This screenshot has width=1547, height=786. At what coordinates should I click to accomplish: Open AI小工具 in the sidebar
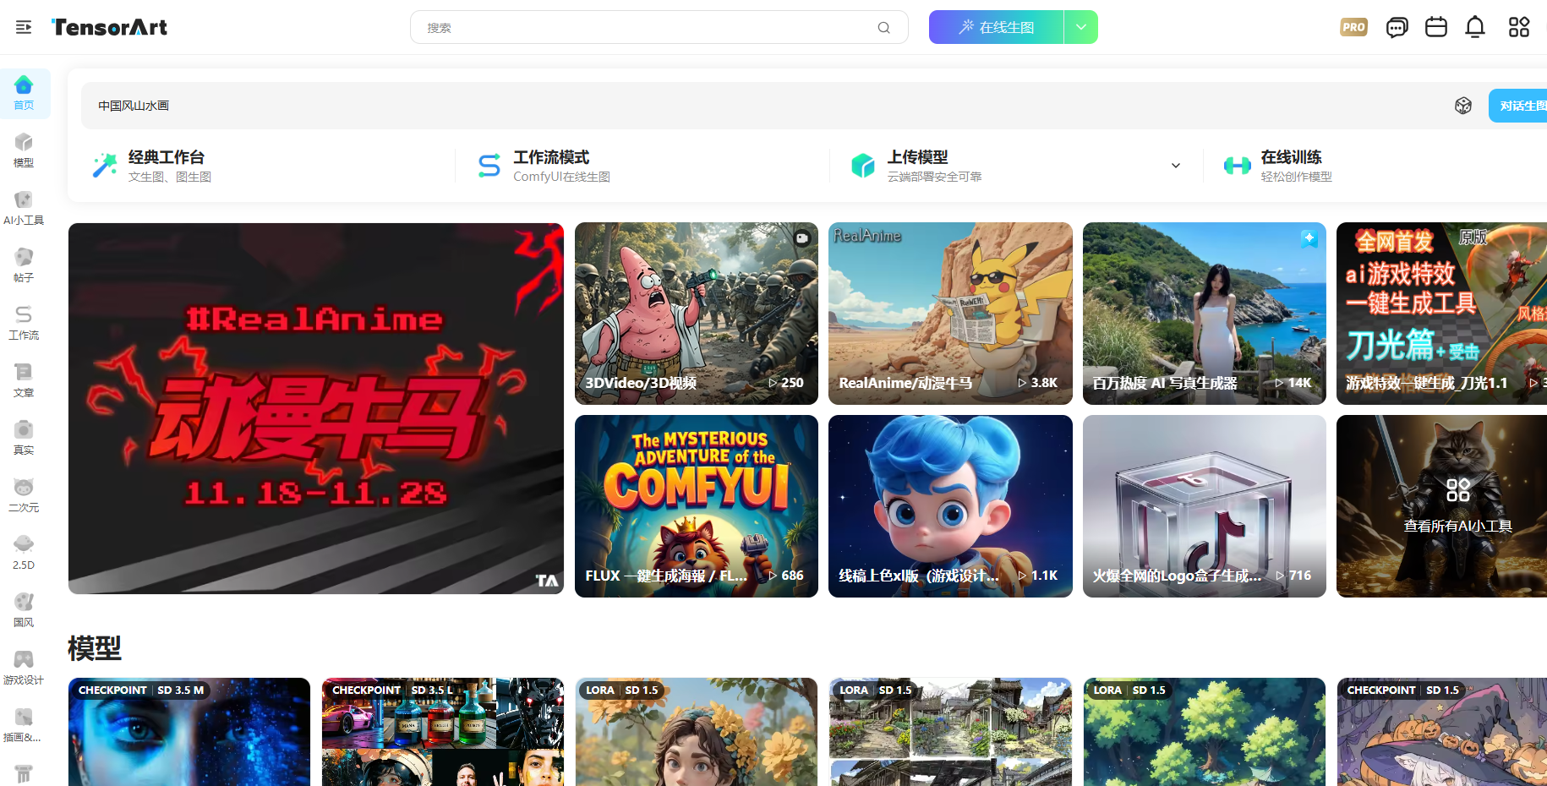(24, 207)
